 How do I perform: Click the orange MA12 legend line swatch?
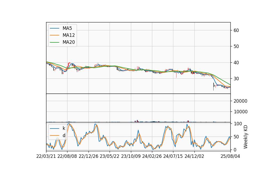click(x=54, y=35)
